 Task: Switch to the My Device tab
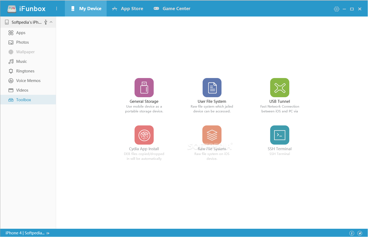click(86, 9)
